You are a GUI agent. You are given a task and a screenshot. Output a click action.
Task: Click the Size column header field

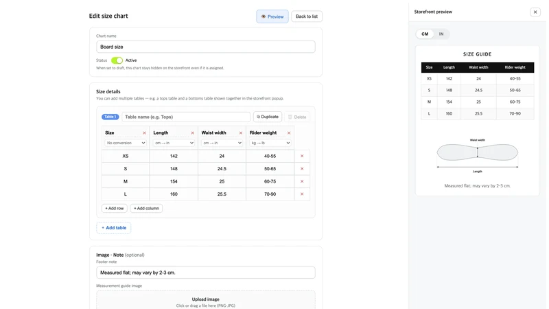click(x=123, y=133)
